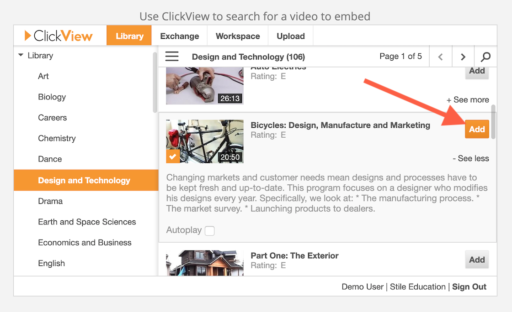Open the Workspace tab
This screenshot has width=512, height=312.
click(x=238, y=36)
